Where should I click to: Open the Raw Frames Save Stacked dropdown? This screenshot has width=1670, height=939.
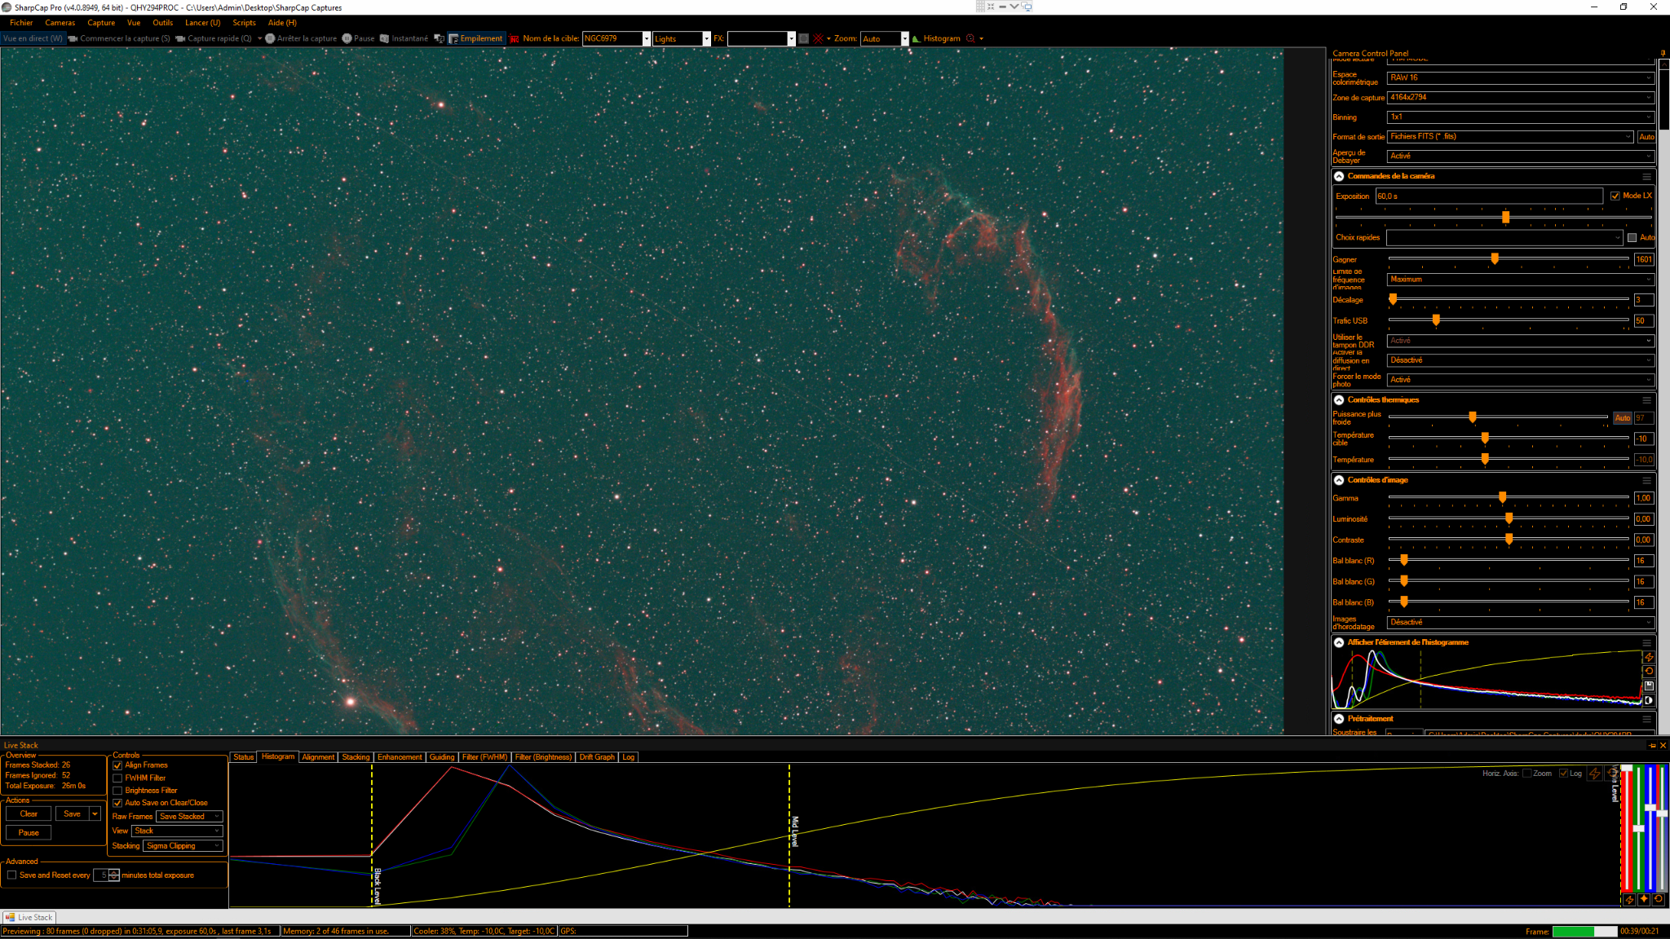tap(189, 817)
